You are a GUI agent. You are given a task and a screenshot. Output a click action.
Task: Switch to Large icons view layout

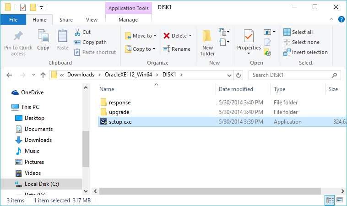pyautogui.click(x=340, y=200)
